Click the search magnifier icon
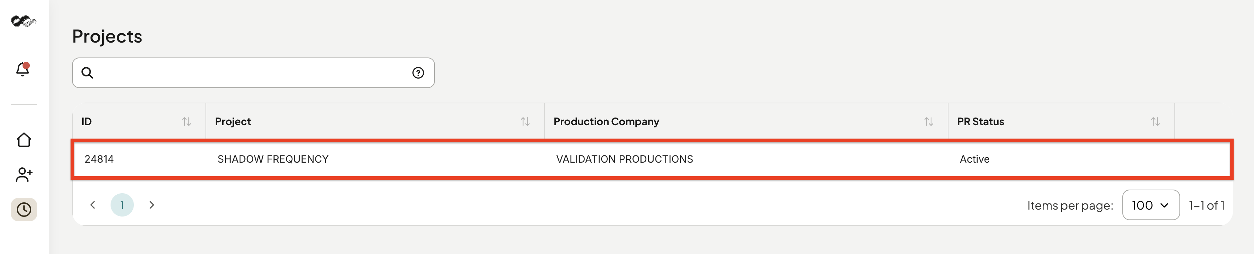This screenshot has height=254, width=1254. tap(87, 73)
